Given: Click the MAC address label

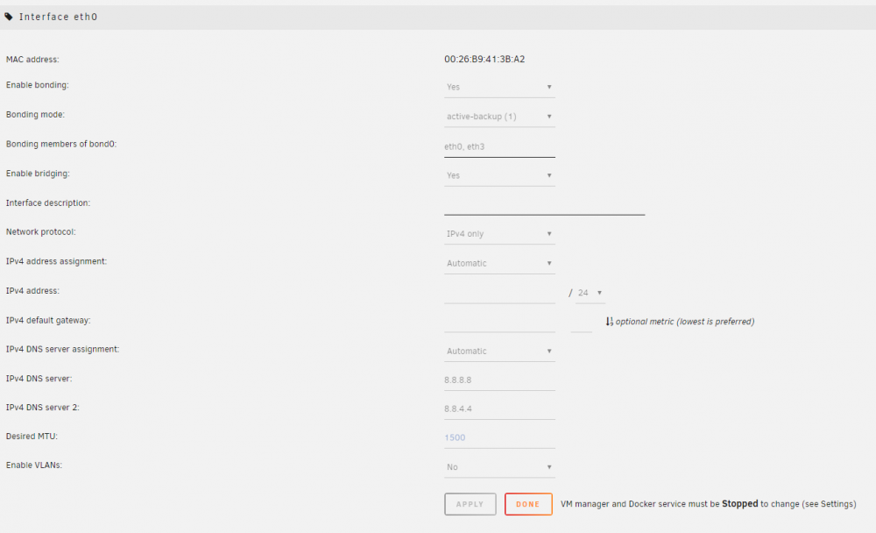Looking at the screenshot, I should click(32, 60).
